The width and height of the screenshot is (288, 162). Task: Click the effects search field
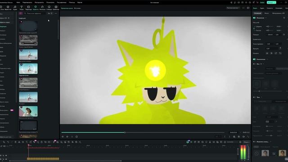tap(35, 13)
